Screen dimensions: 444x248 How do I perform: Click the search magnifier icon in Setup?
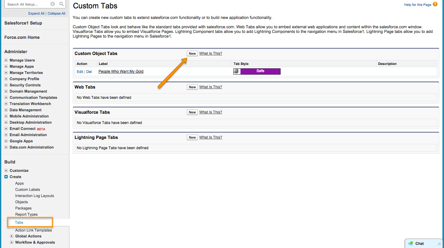62,4
